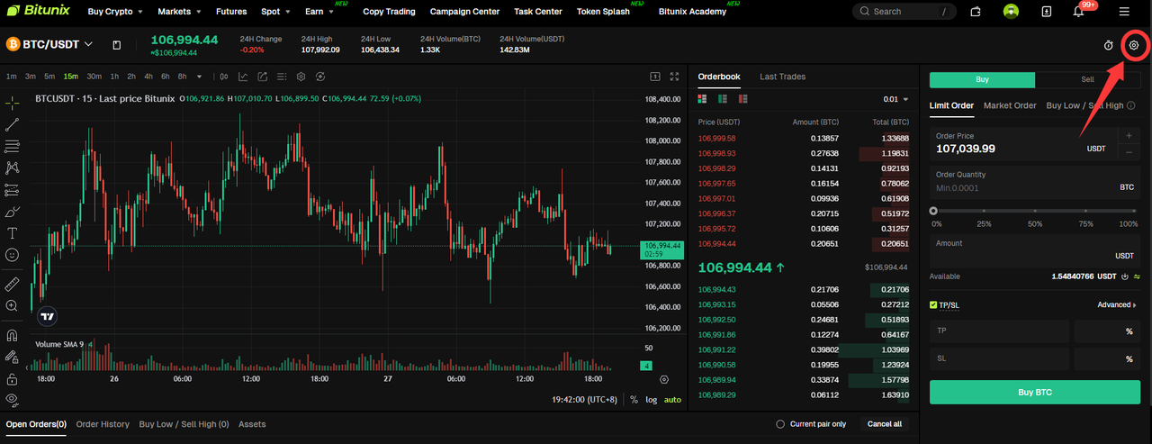Open the Assets tab
This screenshot has height=444, width=1152.
(252, 424)
